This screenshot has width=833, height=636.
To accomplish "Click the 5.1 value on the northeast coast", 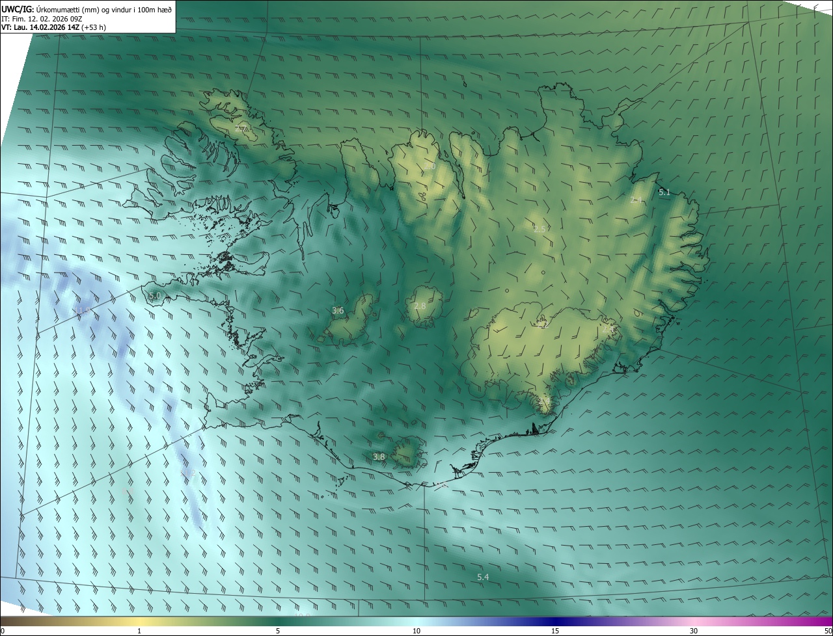I will pyautogui.click(x=664, y=192).
